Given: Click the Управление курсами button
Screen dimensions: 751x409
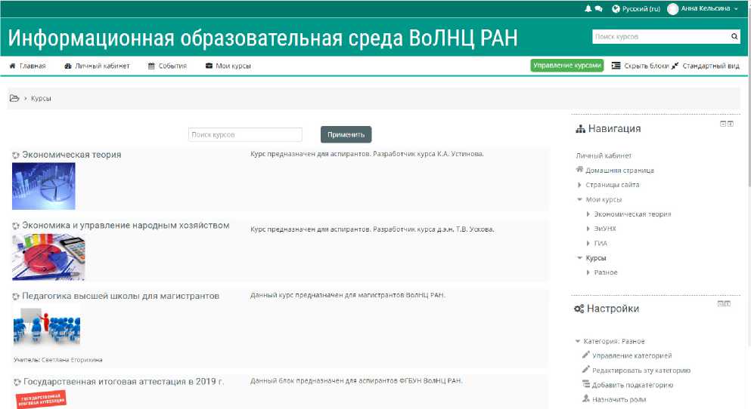Looking at the screenshot, I should 567,66.
